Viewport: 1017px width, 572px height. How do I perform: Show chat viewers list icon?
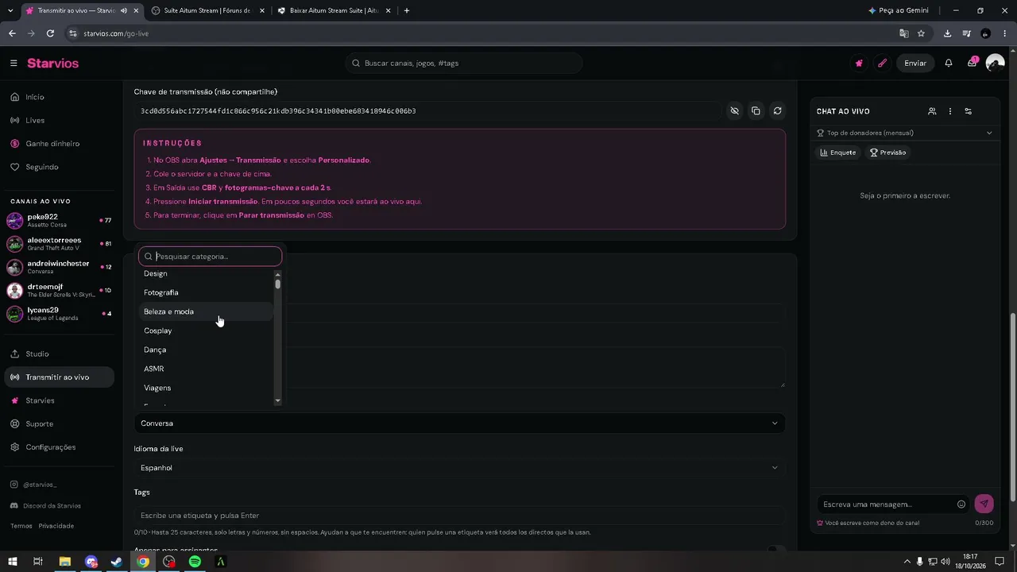[x=932, y=112]
